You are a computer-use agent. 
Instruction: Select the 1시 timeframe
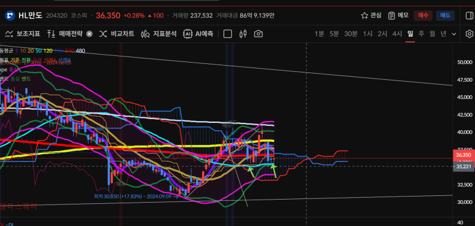coord(367,34)
